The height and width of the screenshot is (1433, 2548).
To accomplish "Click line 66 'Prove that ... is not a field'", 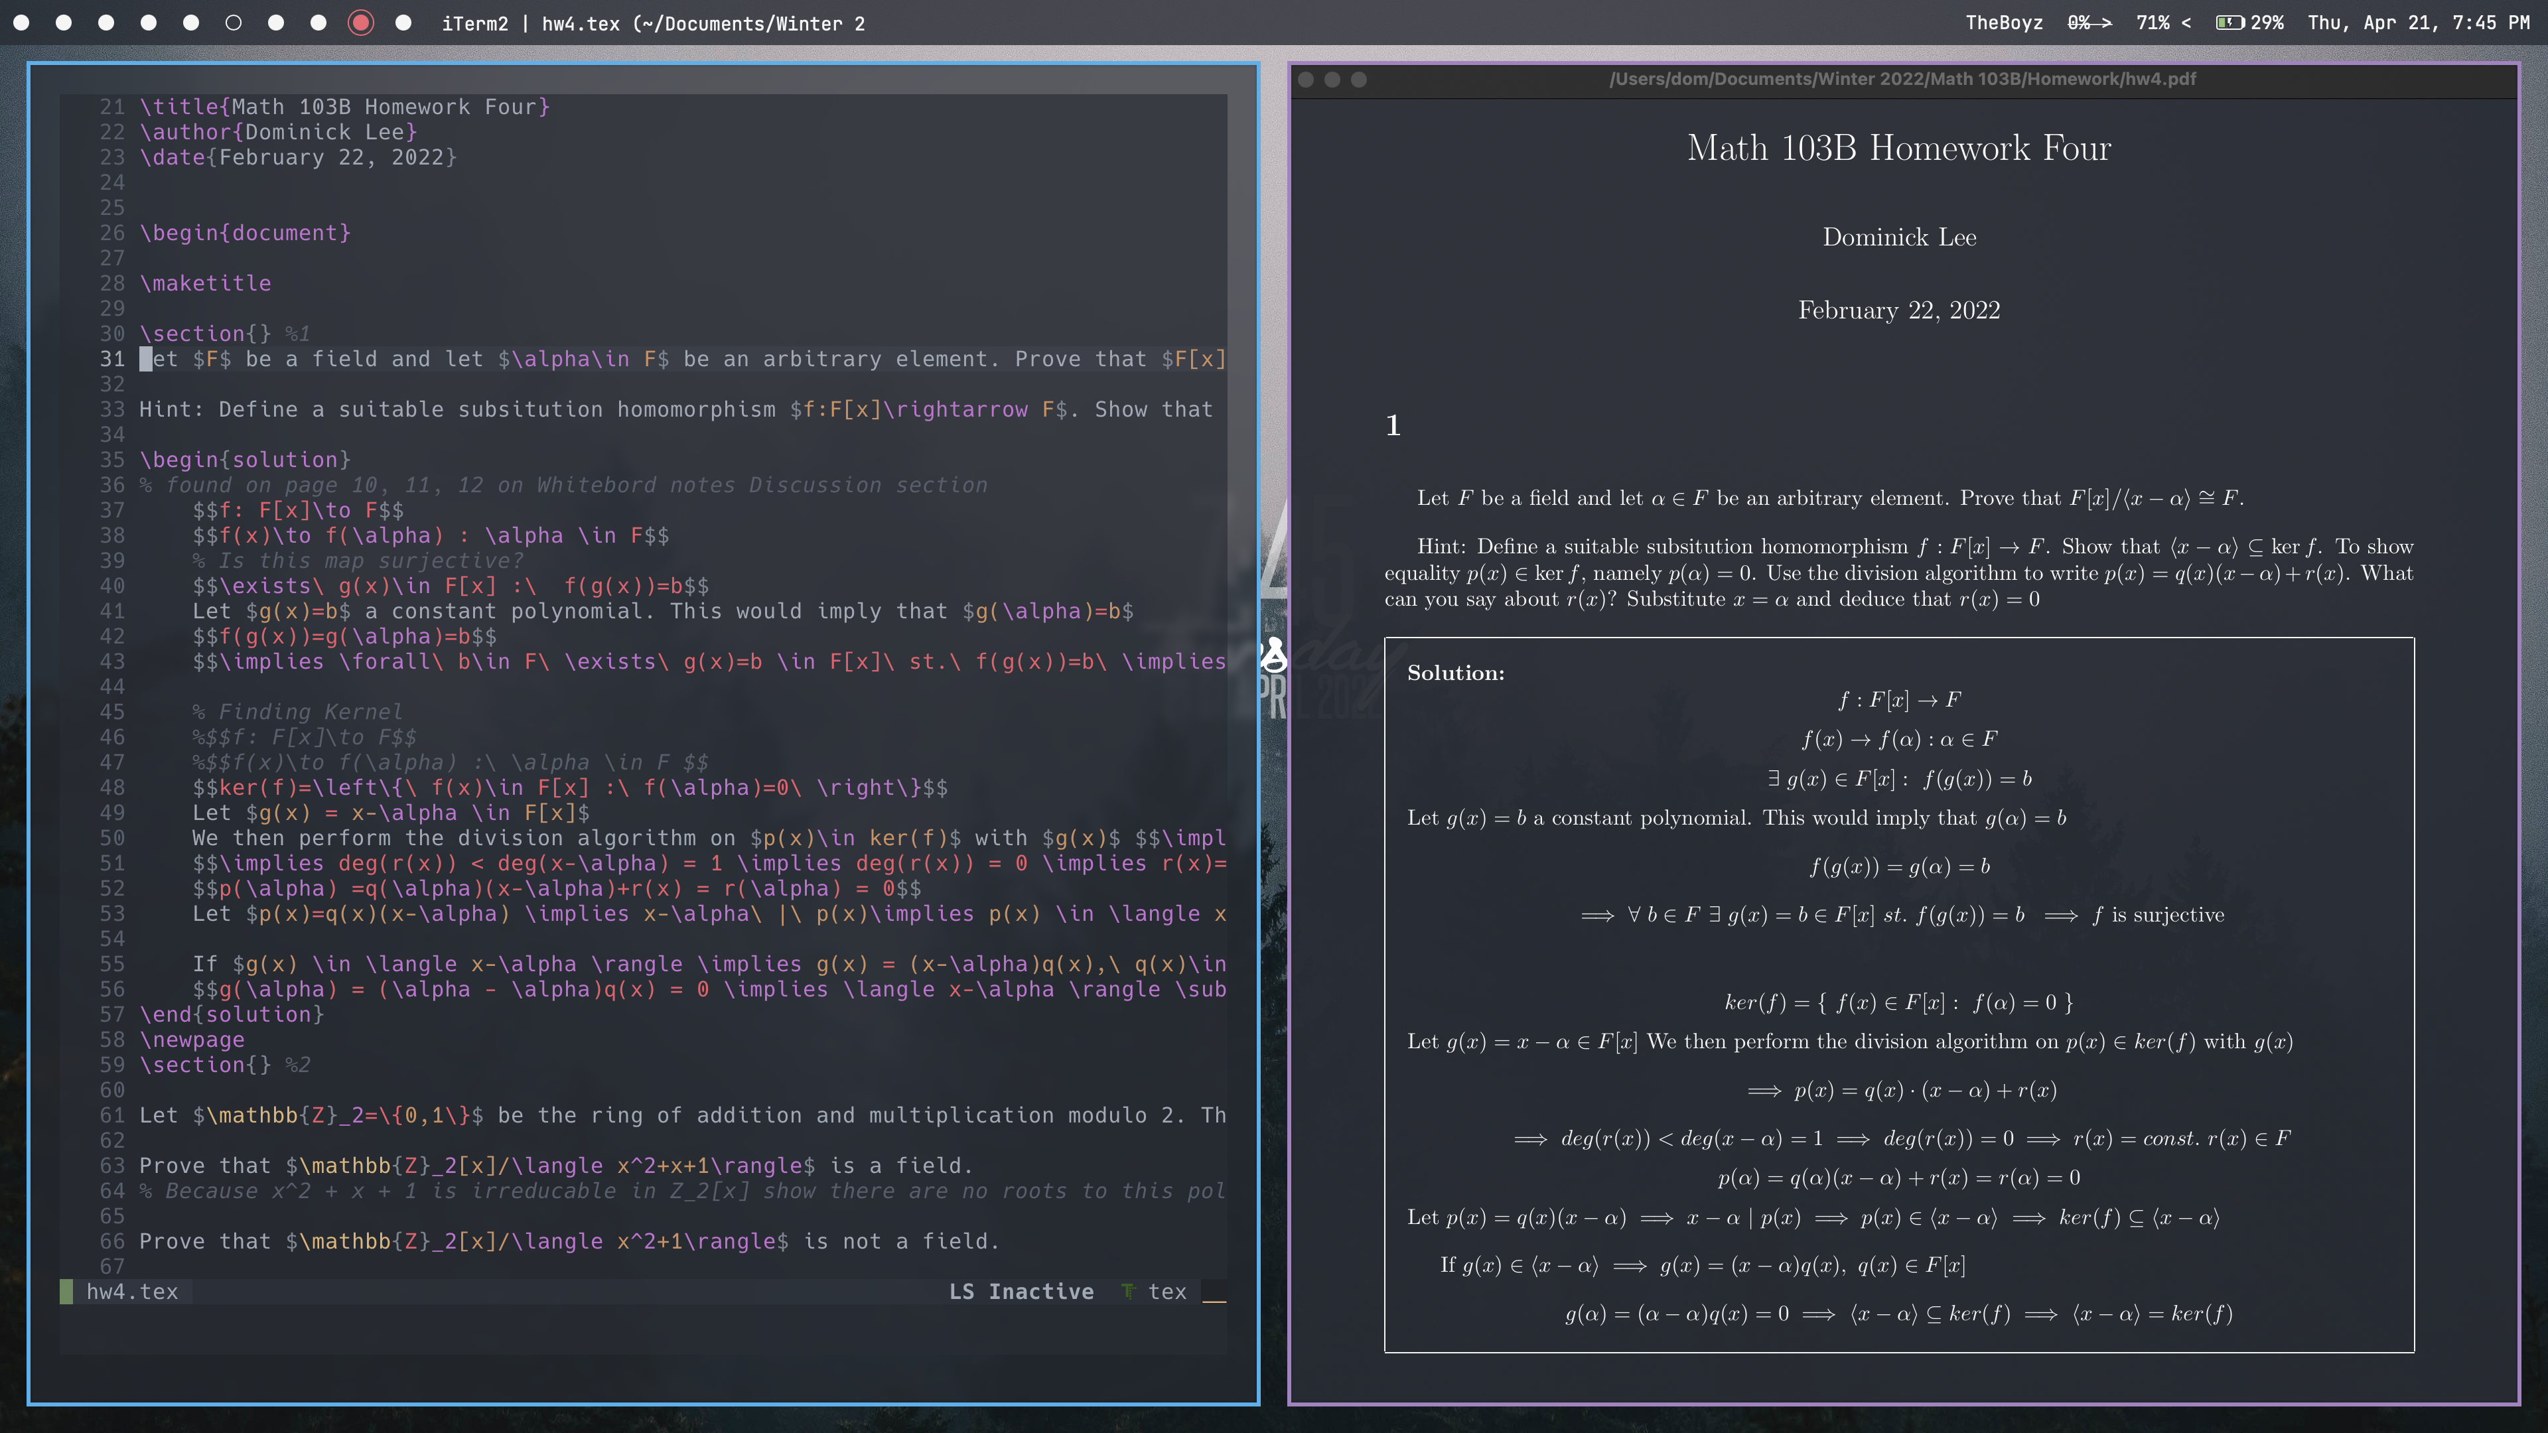I will coord(569,1242).
